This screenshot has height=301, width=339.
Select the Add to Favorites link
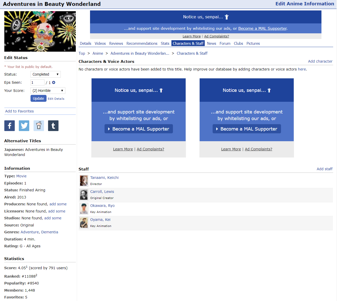point(20,111)
